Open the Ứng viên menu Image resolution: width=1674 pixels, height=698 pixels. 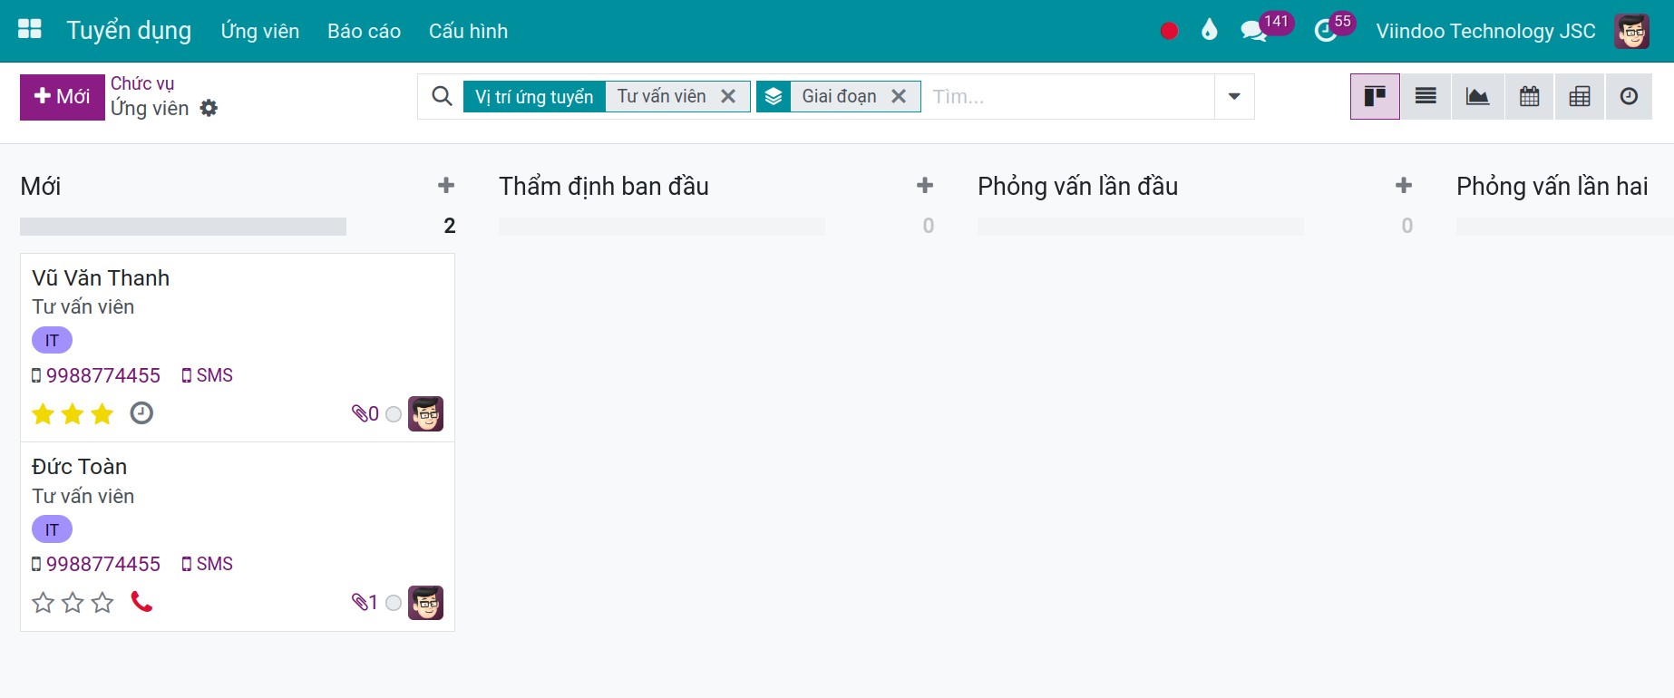(x=260, y=31)
